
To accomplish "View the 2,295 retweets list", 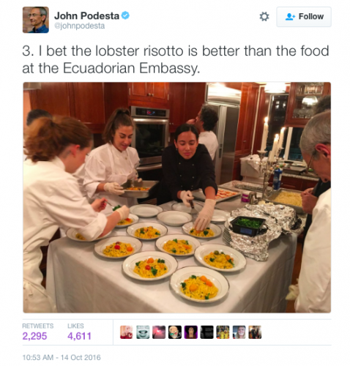I will click(x=38, y=332).
